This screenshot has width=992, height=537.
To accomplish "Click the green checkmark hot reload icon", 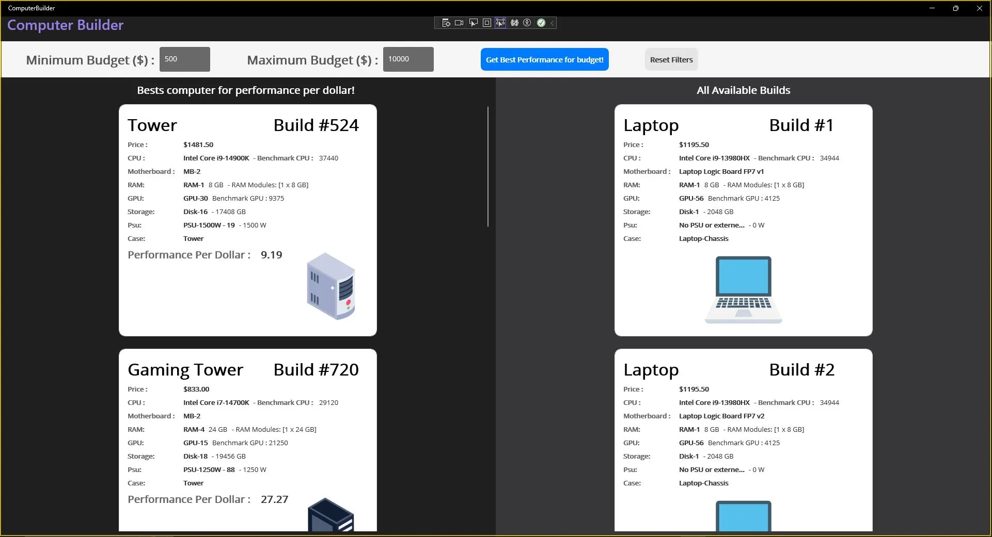I will (541, 23).
